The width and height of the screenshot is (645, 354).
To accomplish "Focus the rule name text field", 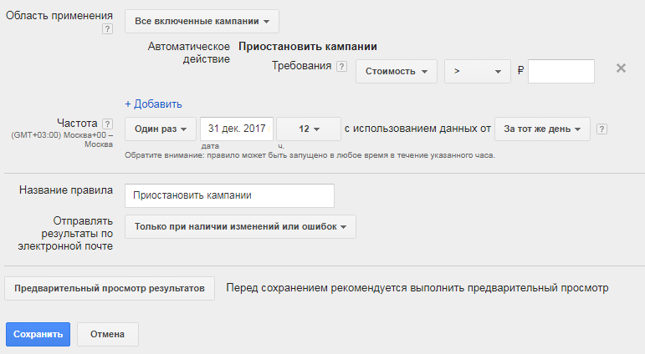I will [229, 195].
